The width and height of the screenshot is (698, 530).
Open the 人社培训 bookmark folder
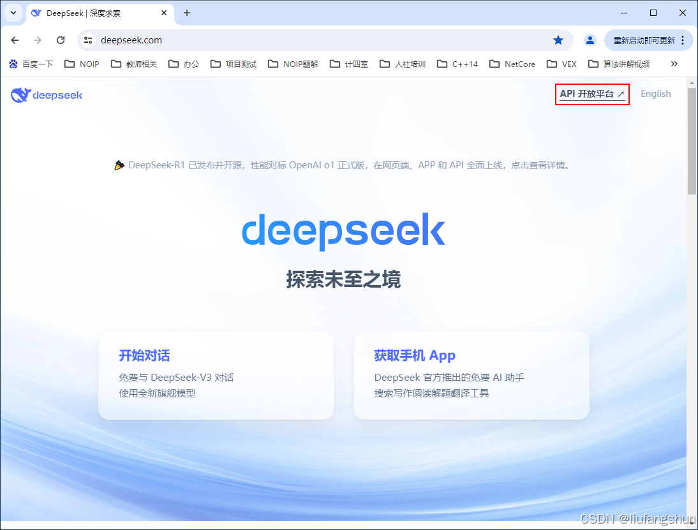click(403, 64)
